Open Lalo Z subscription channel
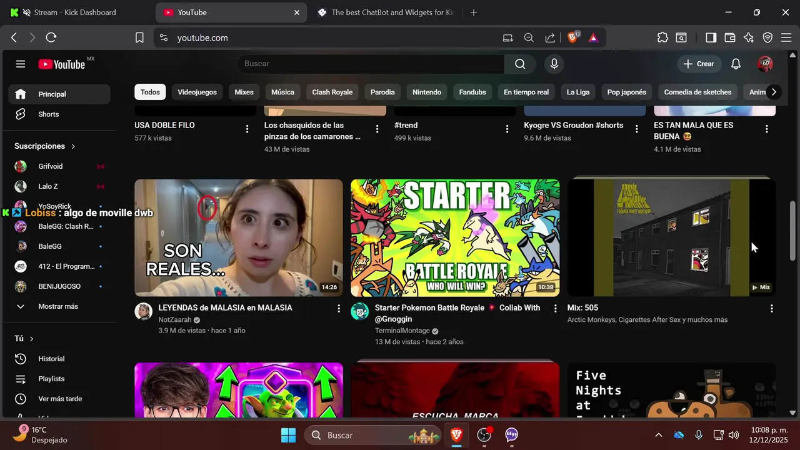The height and width of the screenshot is (450, 800). pyautogui.click(x=59, y=186)
